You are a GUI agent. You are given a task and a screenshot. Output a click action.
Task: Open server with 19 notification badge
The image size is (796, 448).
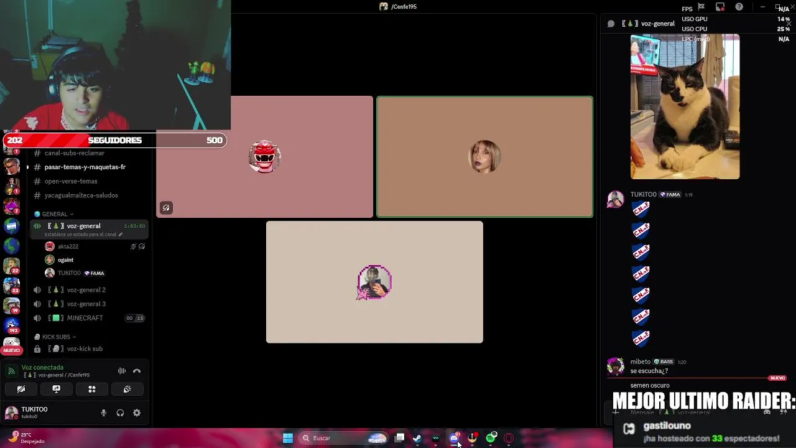coord(11,305)
